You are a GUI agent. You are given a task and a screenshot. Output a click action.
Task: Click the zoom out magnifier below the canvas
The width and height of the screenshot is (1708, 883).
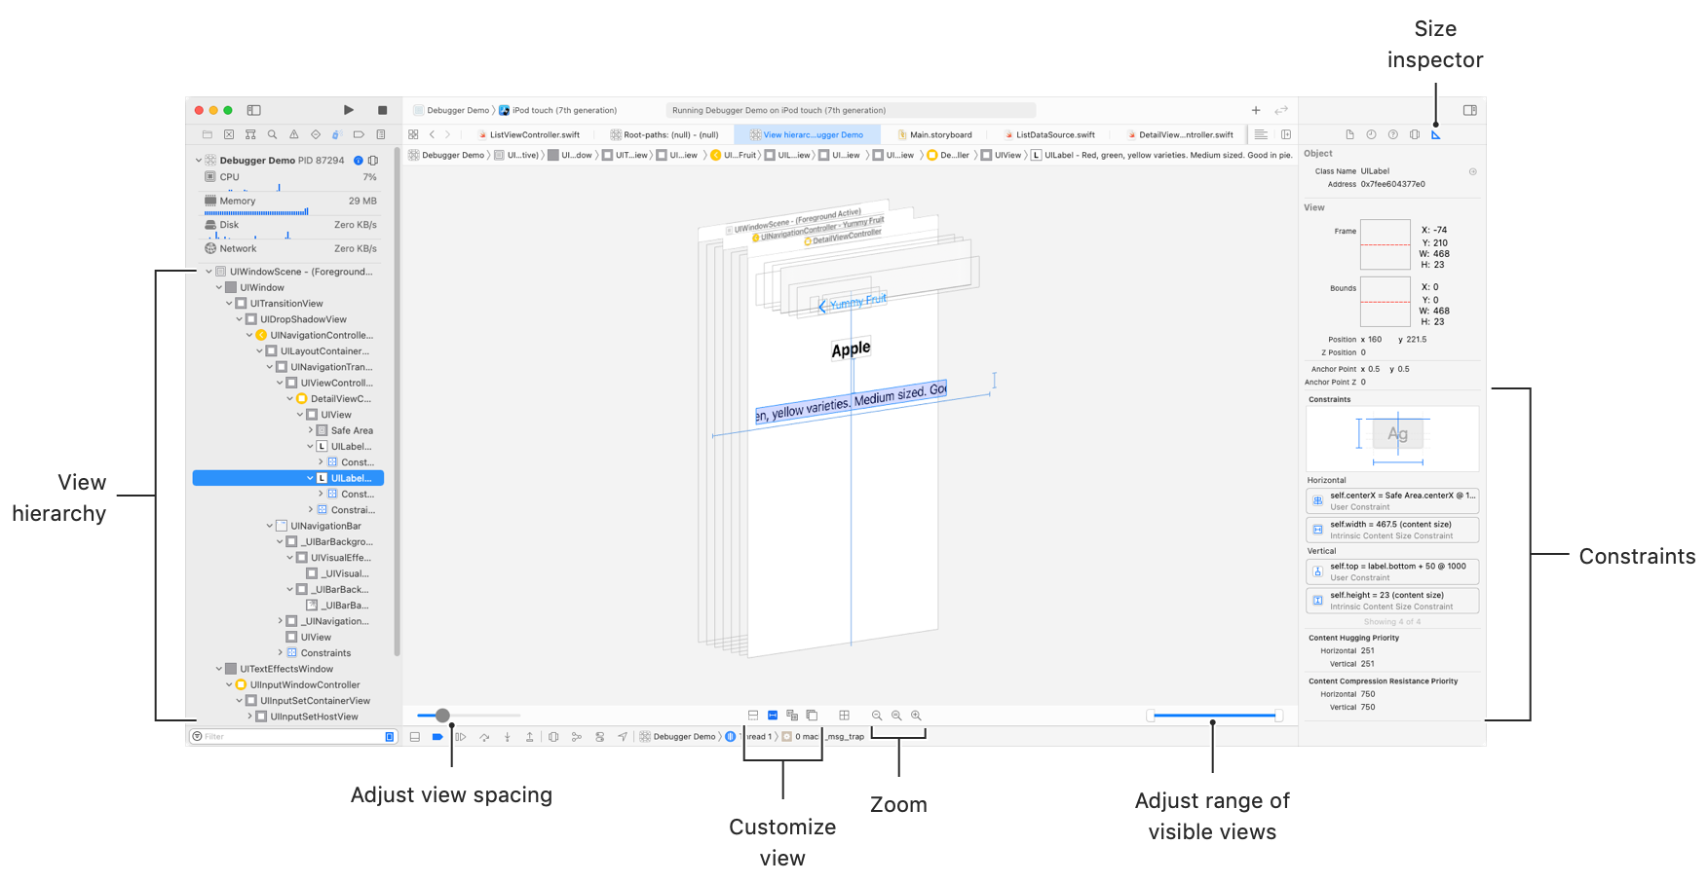click(x=877, y=716)
